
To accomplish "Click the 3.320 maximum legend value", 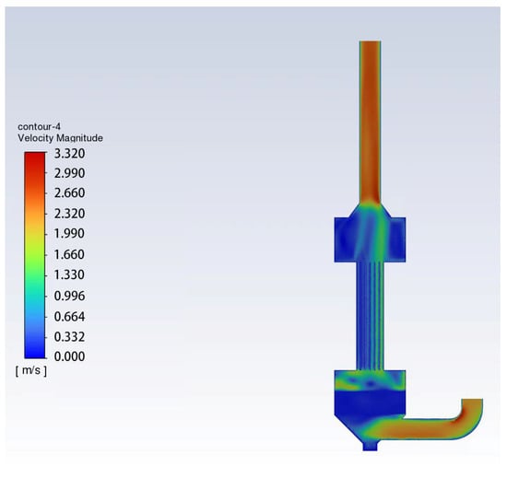I will click(69, 154).
